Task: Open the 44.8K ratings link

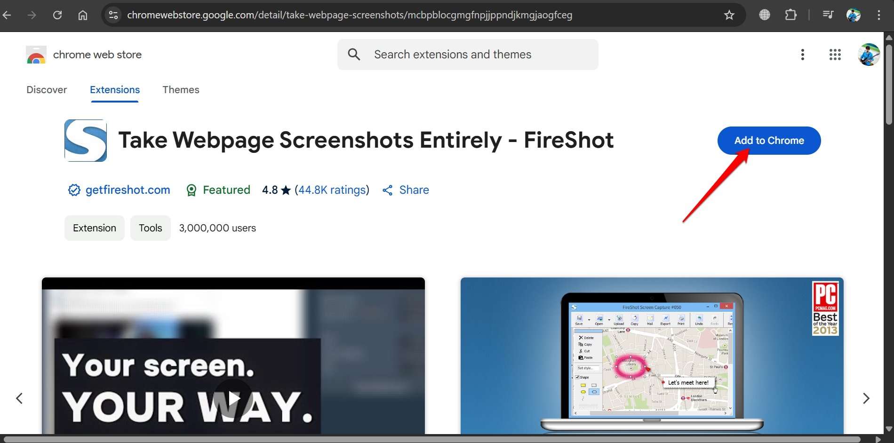Action: [x=332, y=190]
